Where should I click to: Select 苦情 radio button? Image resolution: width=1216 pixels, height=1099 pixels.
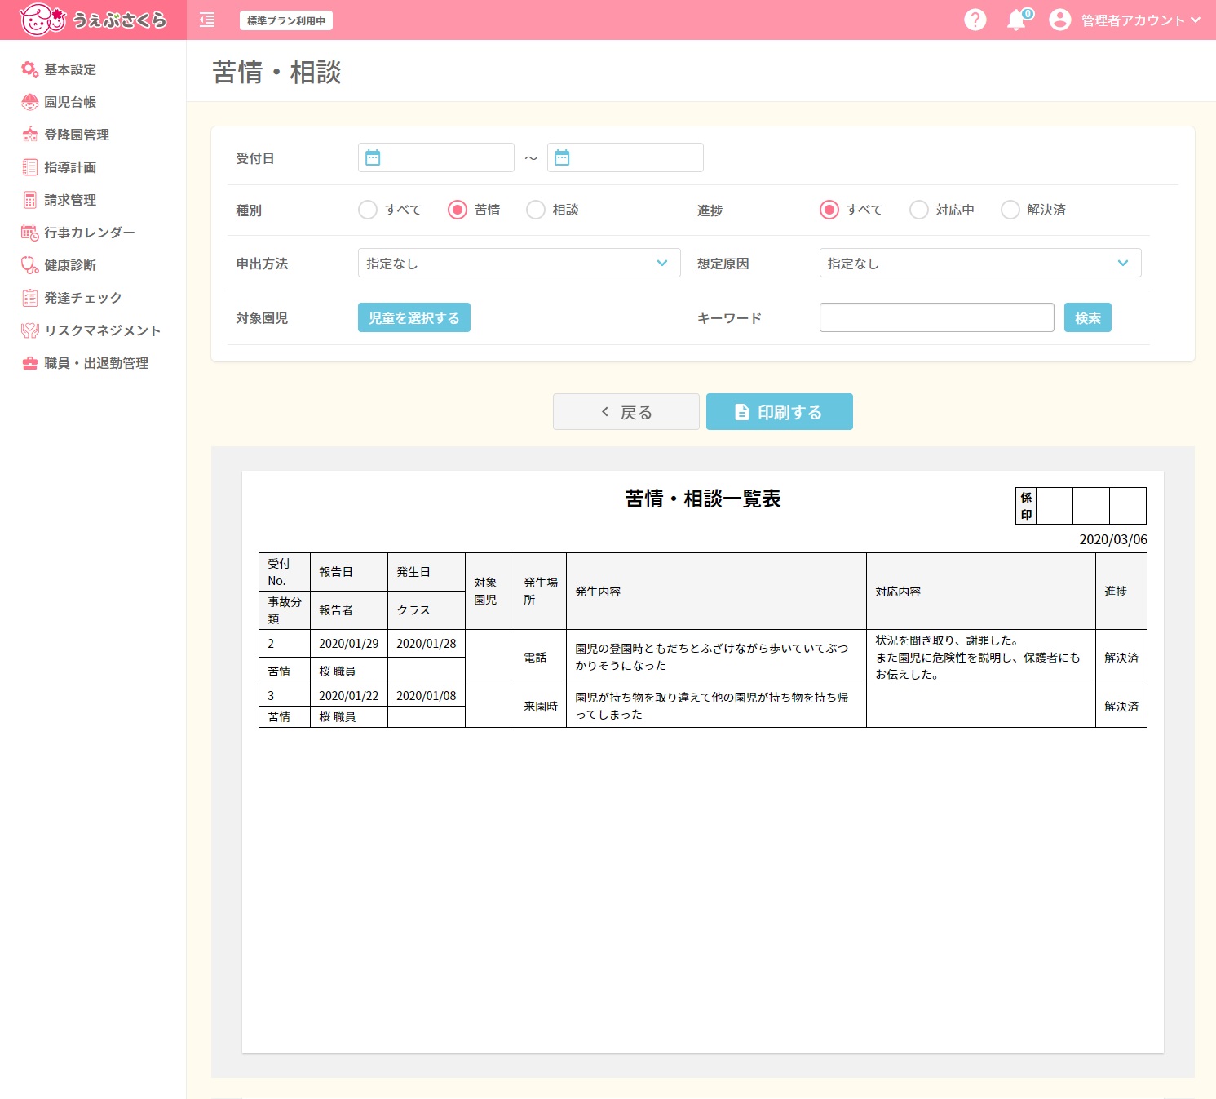pos(458,210)
